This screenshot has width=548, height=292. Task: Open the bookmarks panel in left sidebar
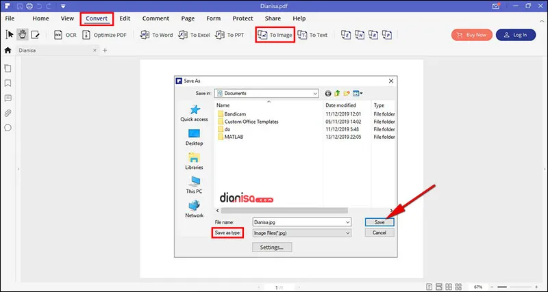click(x=8, y=83)
